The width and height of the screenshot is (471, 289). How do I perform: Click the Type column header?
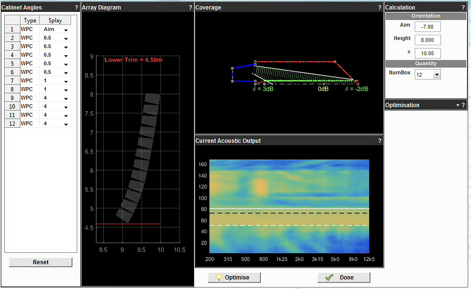[x=30, y=20]
